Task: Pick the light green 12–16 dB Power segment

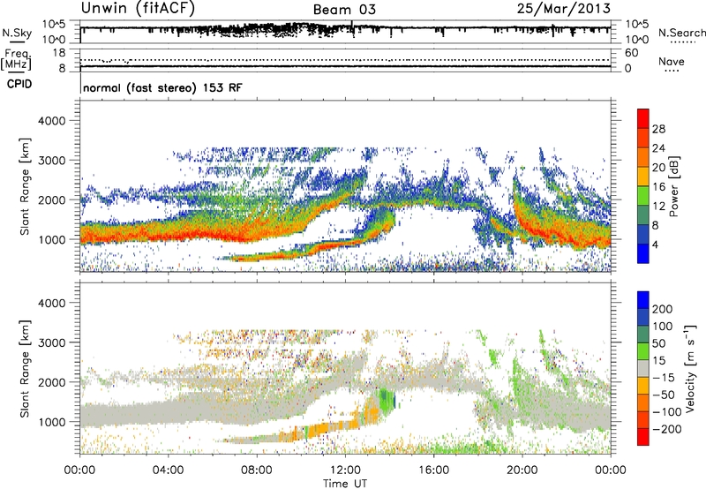Action: (643, 196)
